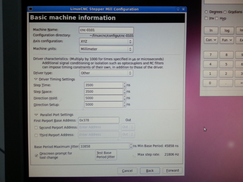Toggle Onscreen prompt for tool change
The width and height of the screenshot is (243, 182).
tap(36, 156)
